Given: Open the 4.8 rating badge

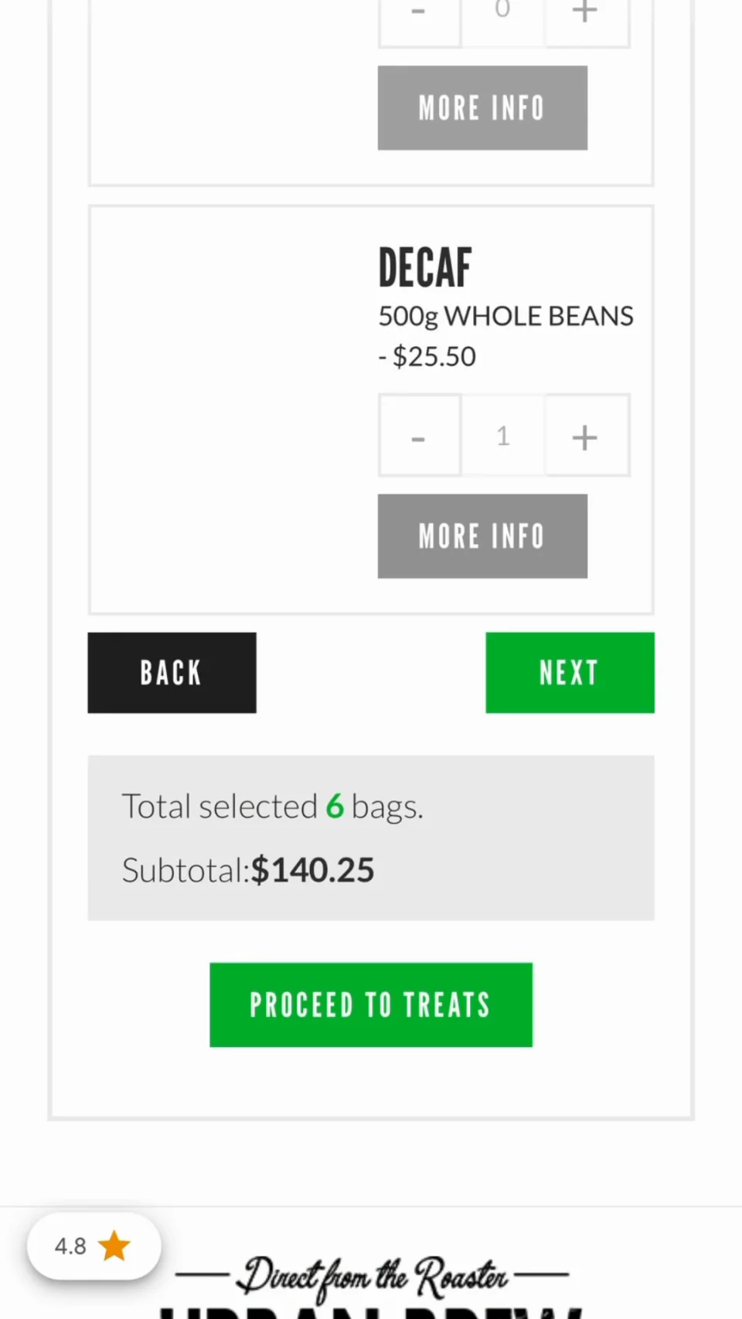Looking at the screenshot, I should [x=94, y=1246].
